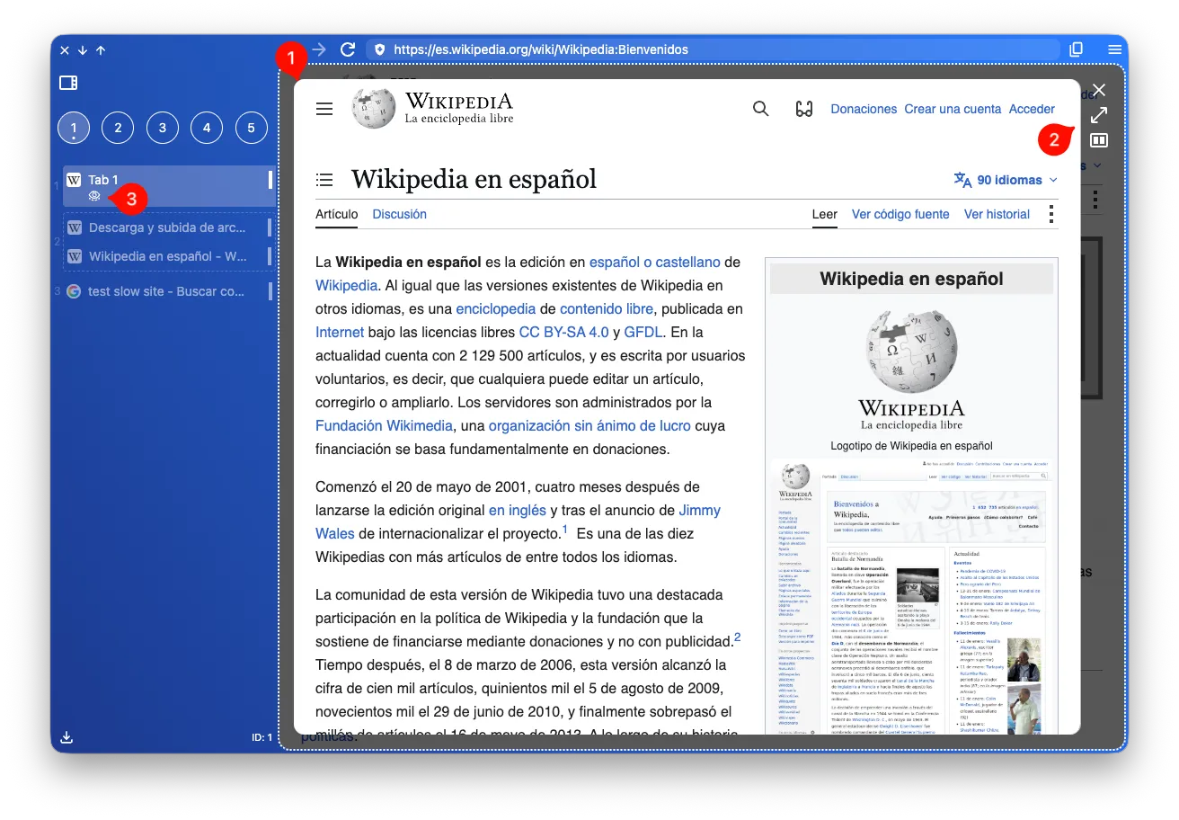Follow the 'Fundación Wikimedia' link
The image size is (1179, 820).
coord(386,426)
